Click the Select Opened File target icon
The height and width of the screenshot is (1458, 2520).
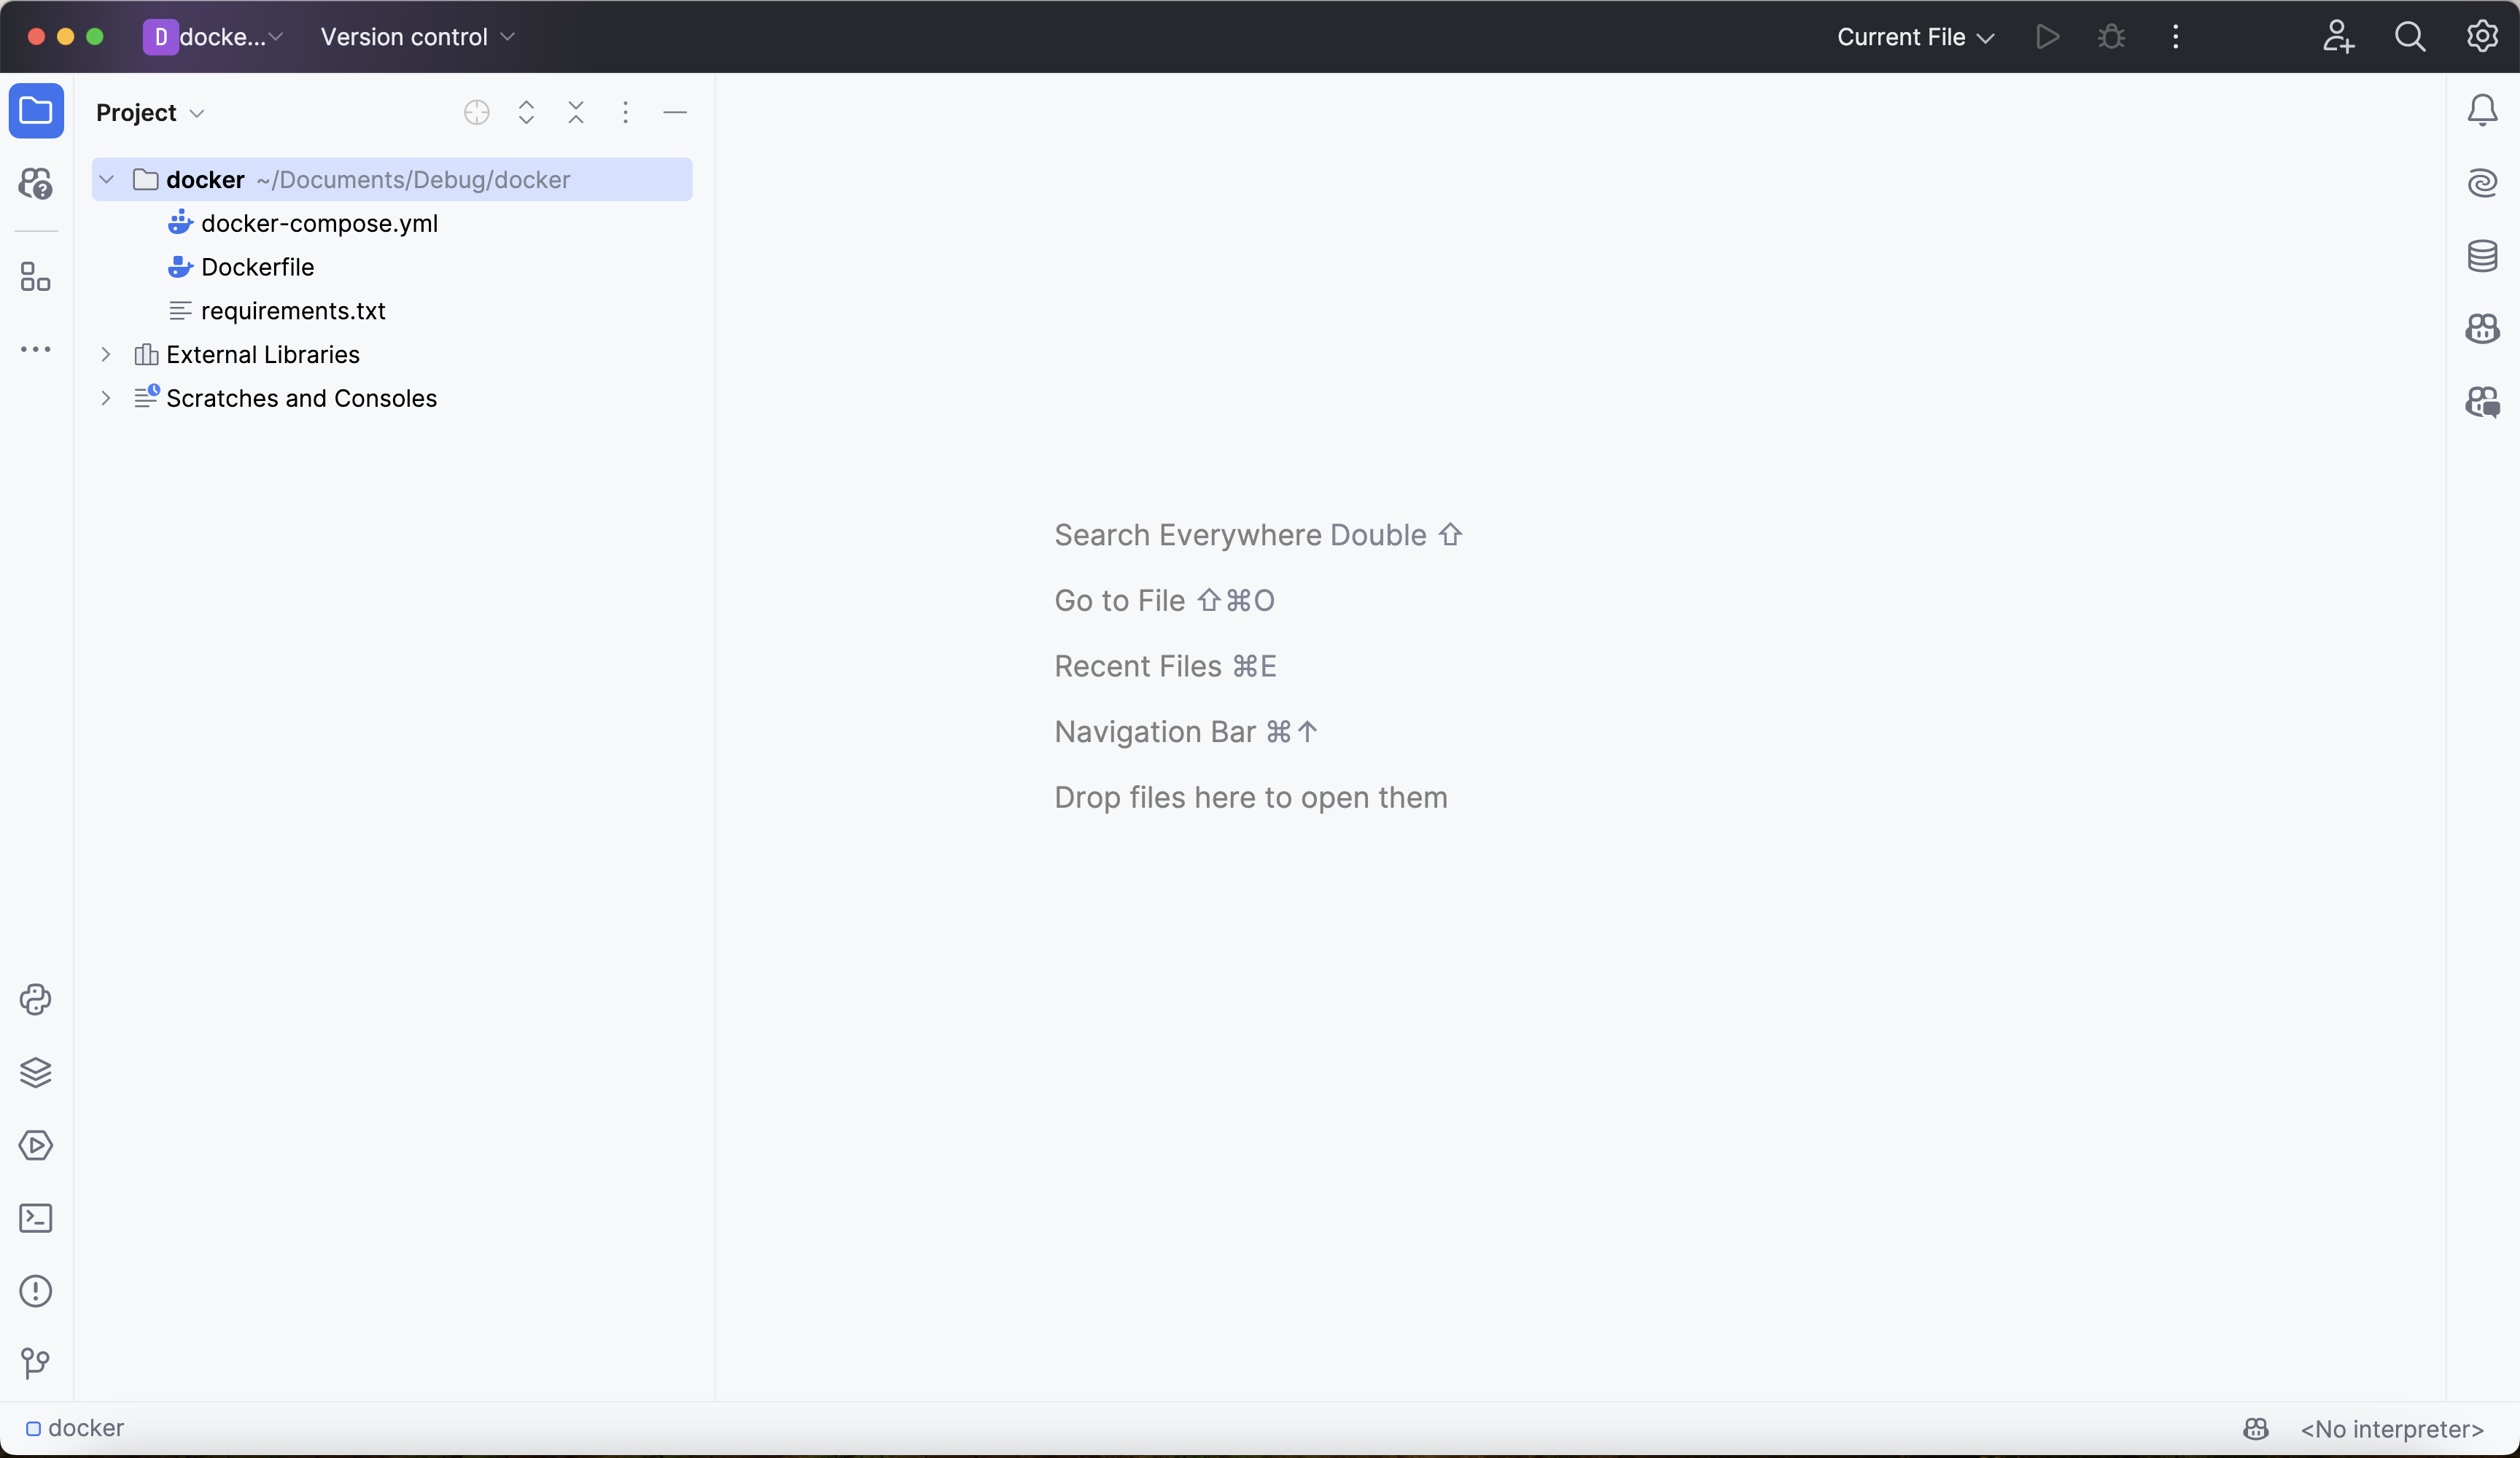(x=477, y=112)
